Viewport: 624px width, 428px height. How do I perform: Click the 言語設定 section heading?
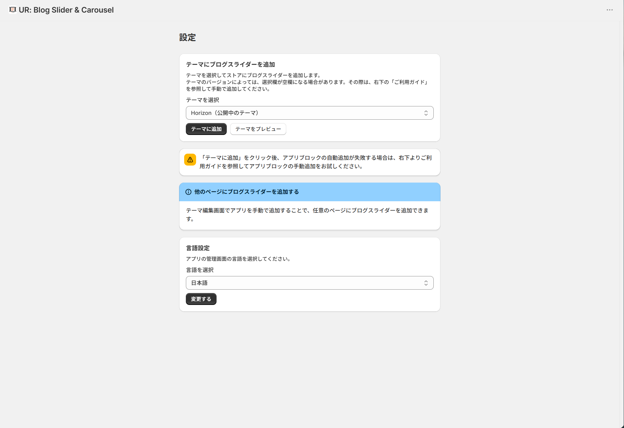tap(198, 248)
